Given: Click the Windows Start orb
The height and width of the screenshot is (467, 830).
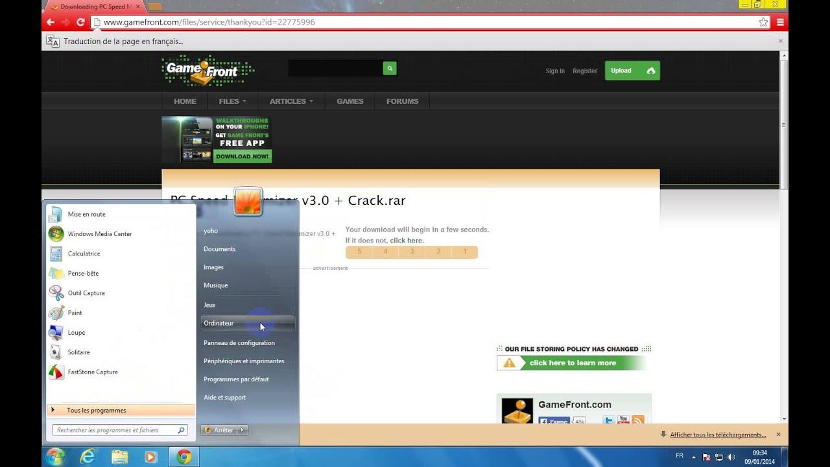Looking at the screenshot, I should 56,457.
